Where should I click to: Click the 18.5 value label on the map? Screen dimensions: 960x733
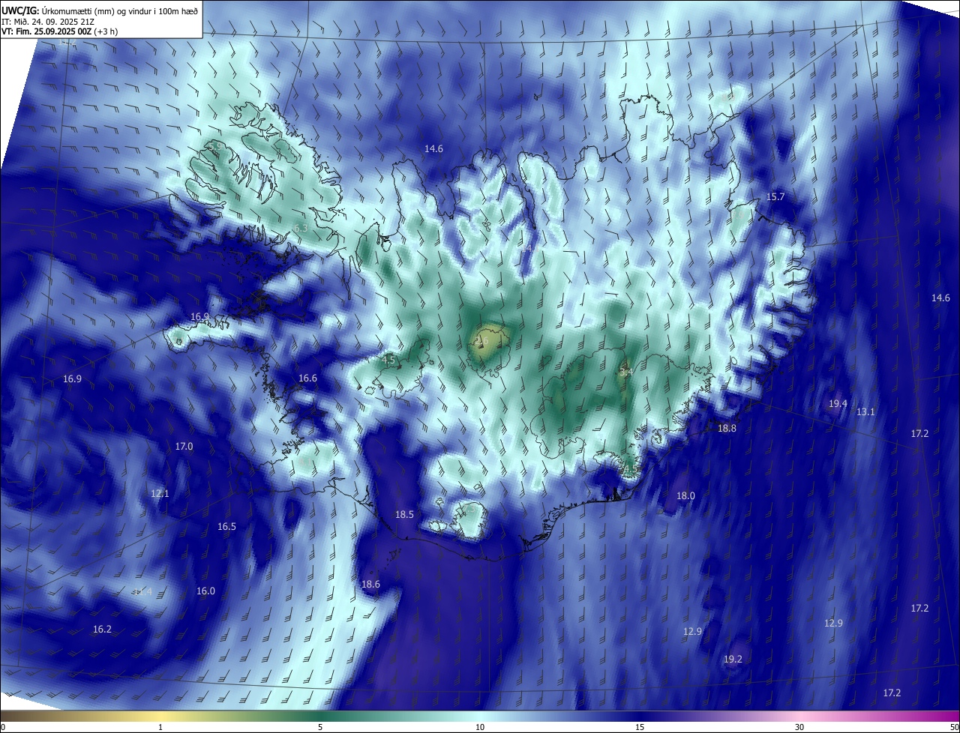[x=404, y=515]
